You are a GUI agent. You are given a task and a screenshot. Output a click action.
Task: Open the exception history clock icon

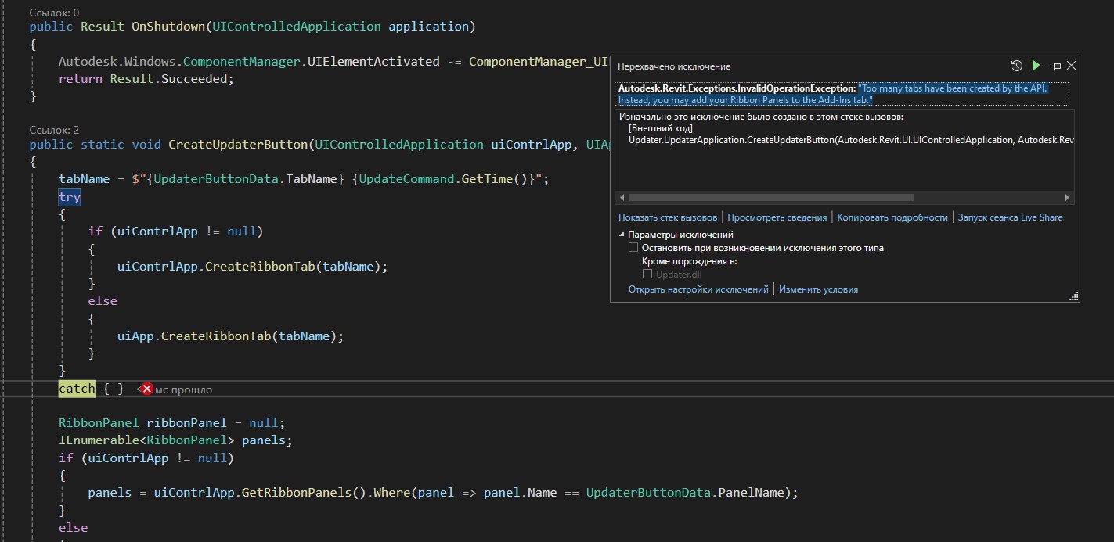[1017, 66]
